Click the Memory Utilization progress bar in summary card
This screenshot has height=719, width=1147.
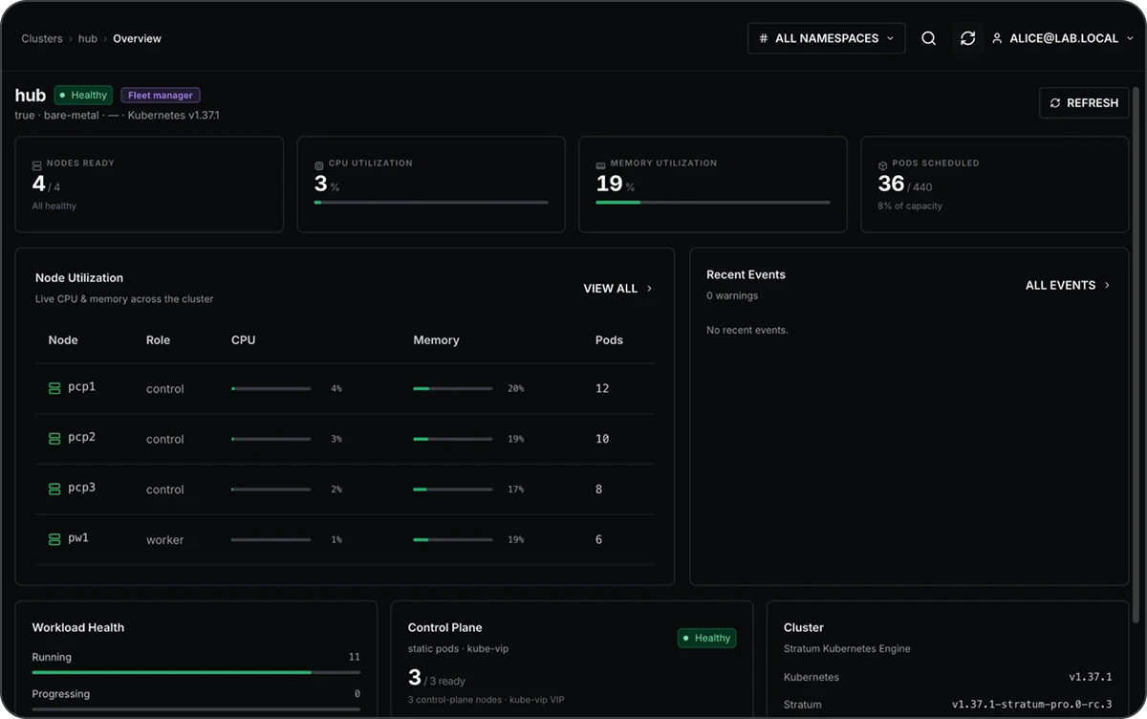(x=713, y=202)
